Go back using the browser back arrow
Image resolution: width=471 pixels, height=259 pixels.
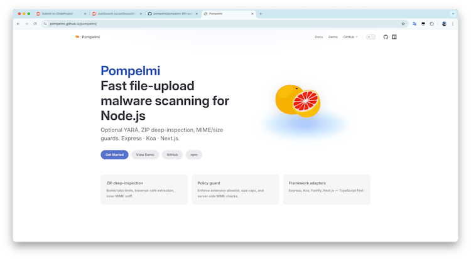tap(18, 24)
